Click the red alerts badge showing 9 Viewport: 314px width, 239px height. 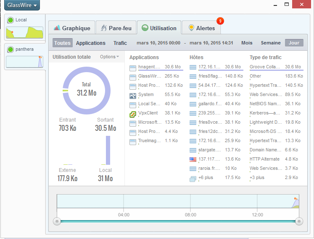click(220, 21)
